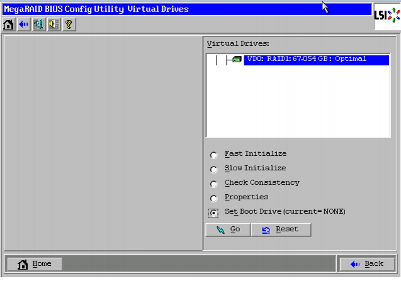This screenshot has height=286, width=401.
Task: Select the Fast Initialize radio button
Action: point(213,155)
